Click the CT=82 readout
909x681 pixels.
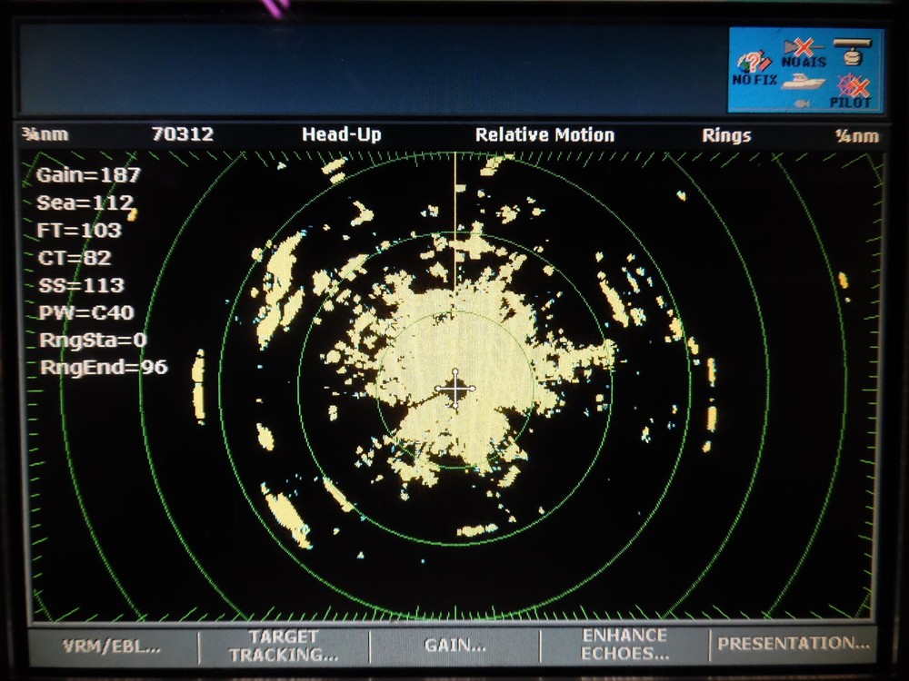click(x=75, y=258)
